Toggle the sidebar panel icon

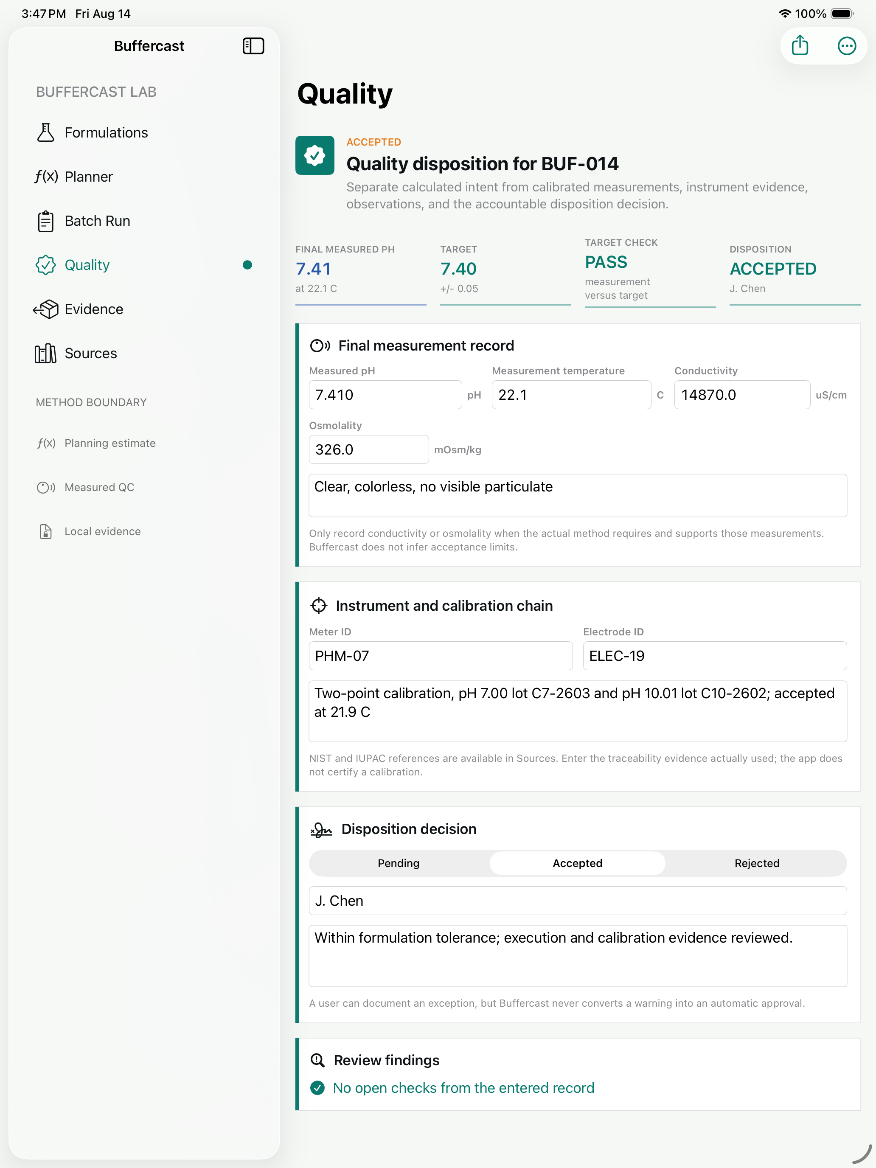click(x=253, y=46)
